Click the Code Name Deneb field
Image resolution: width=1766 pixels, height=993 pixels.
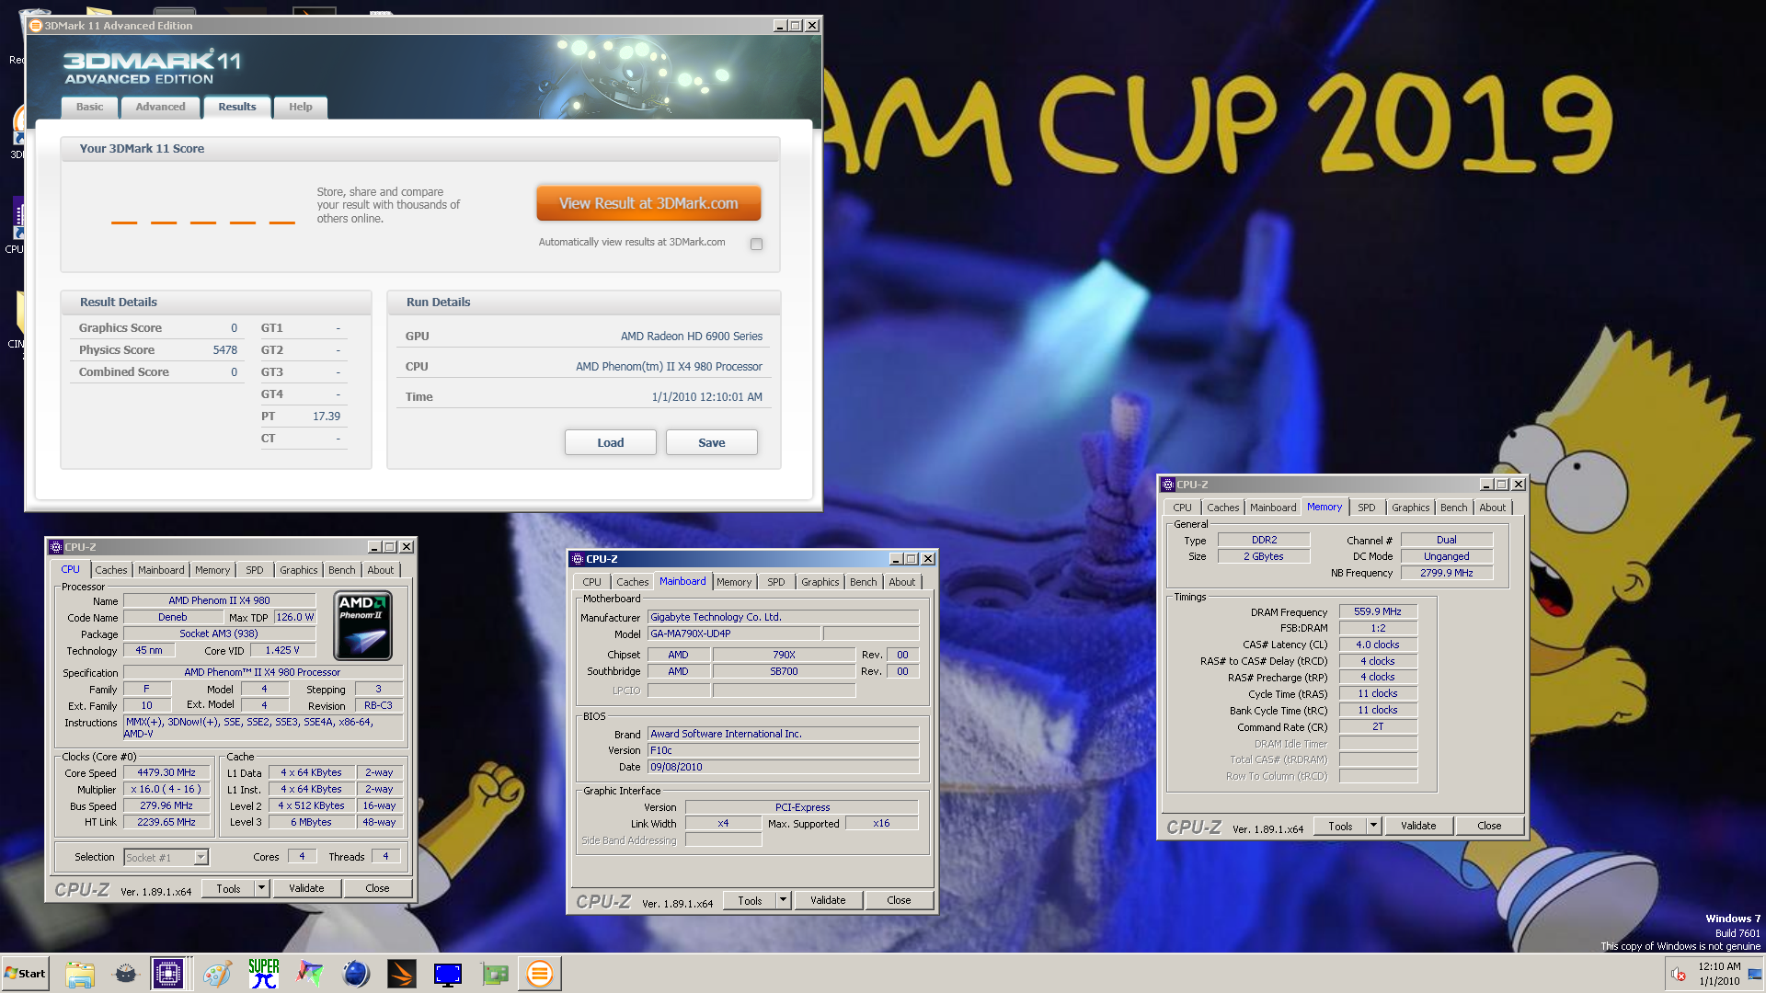click(x=172, y=617)
